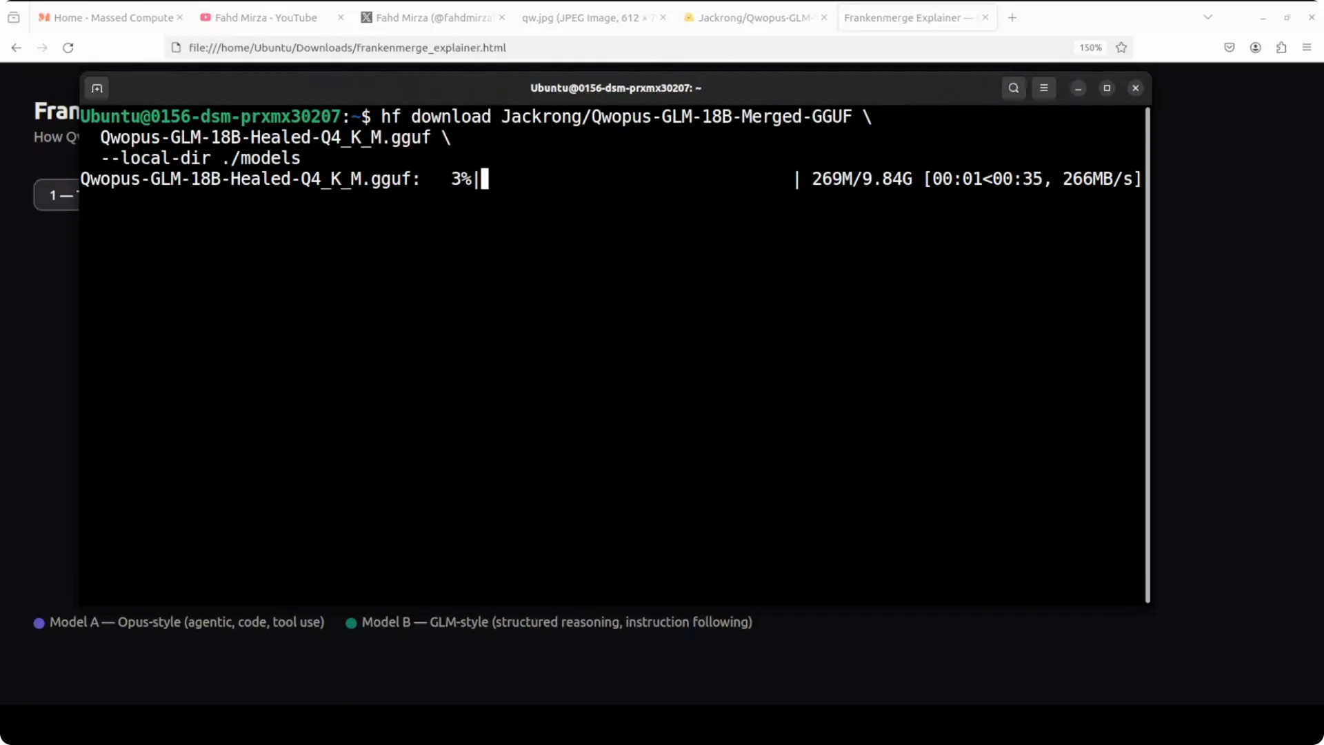The width and height of the screenshot is (1324, 745).
Task: Close the Jackrong/Qwopus-GLM tab
Action: (824, 18)
